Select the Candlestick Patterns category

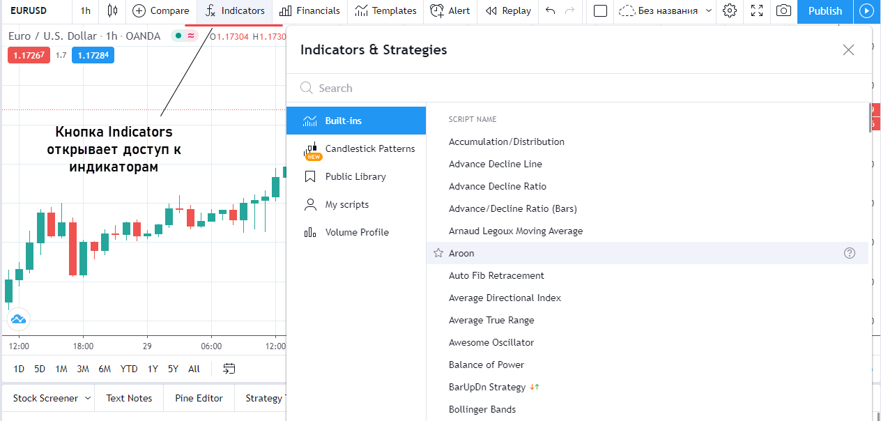coord(369,148)
